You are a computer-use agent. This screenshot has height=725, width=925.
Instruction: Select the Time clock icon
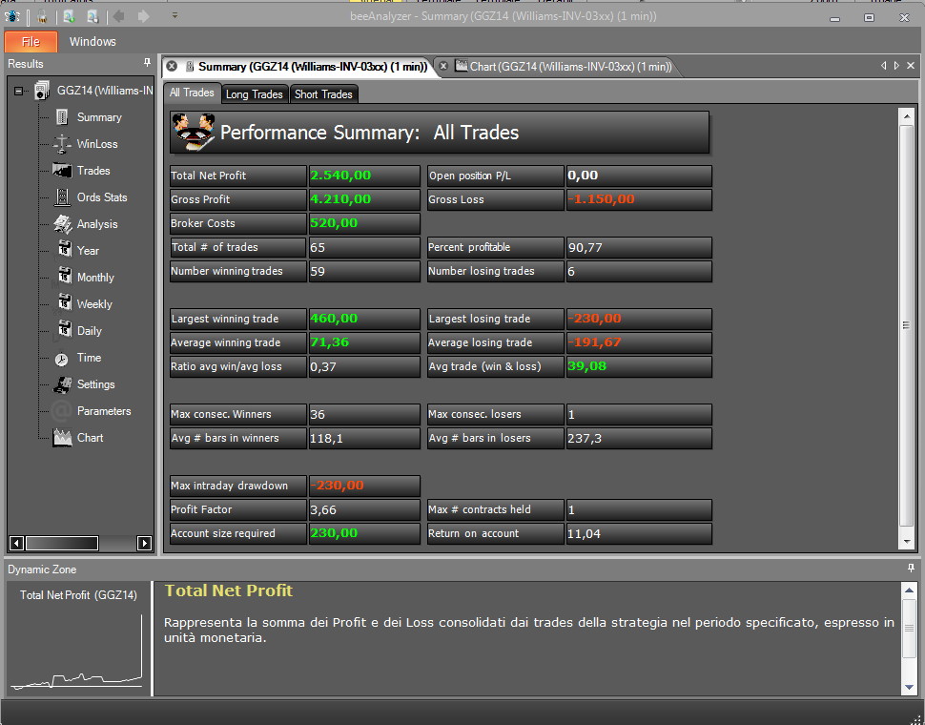[61, 360]
